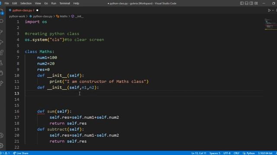This screenshot has height=155, width=277.
Task: Expand the run options dropdown arrow
Action: coord(273,10)
